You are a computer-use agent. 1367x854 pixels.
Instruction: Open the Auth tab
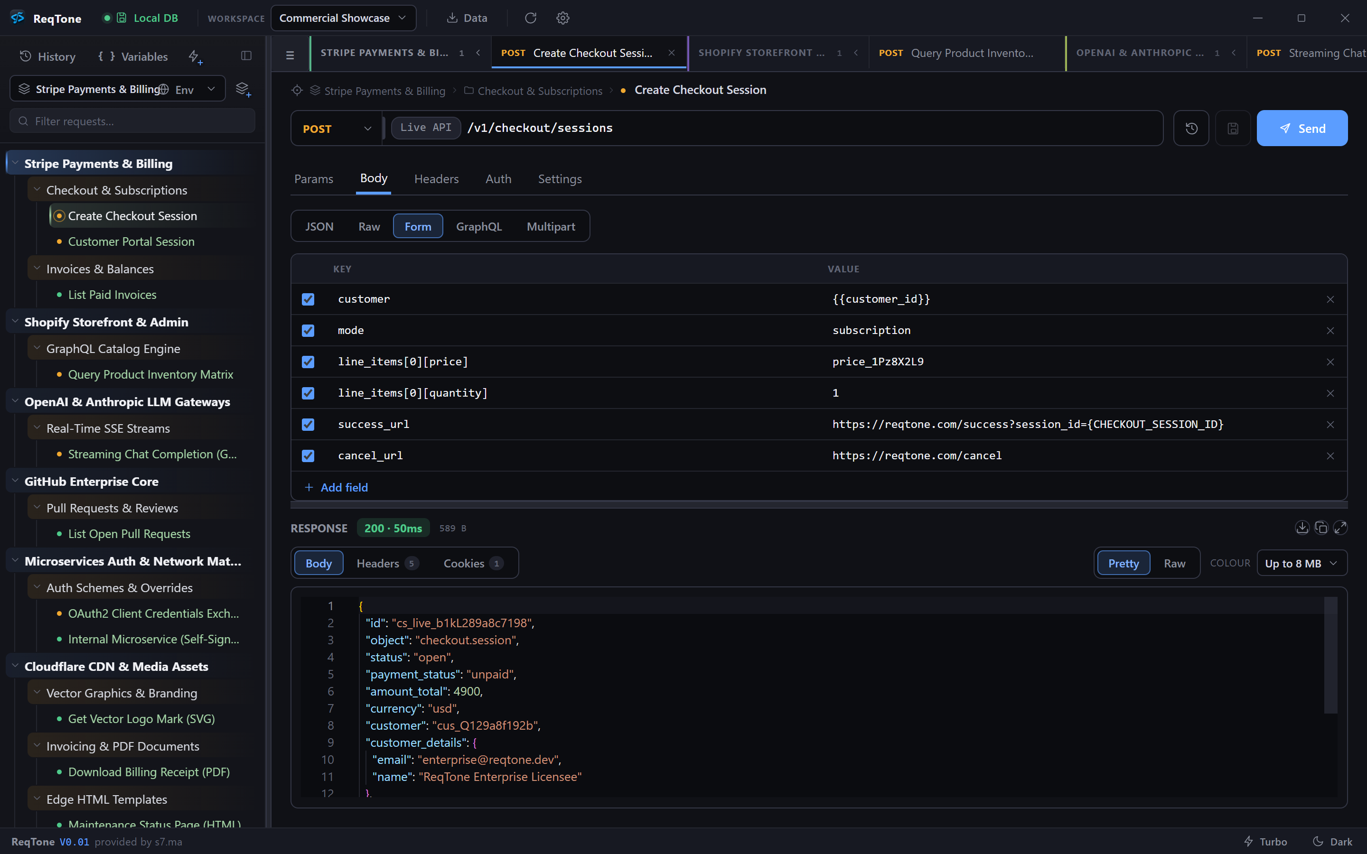point(498,179)
